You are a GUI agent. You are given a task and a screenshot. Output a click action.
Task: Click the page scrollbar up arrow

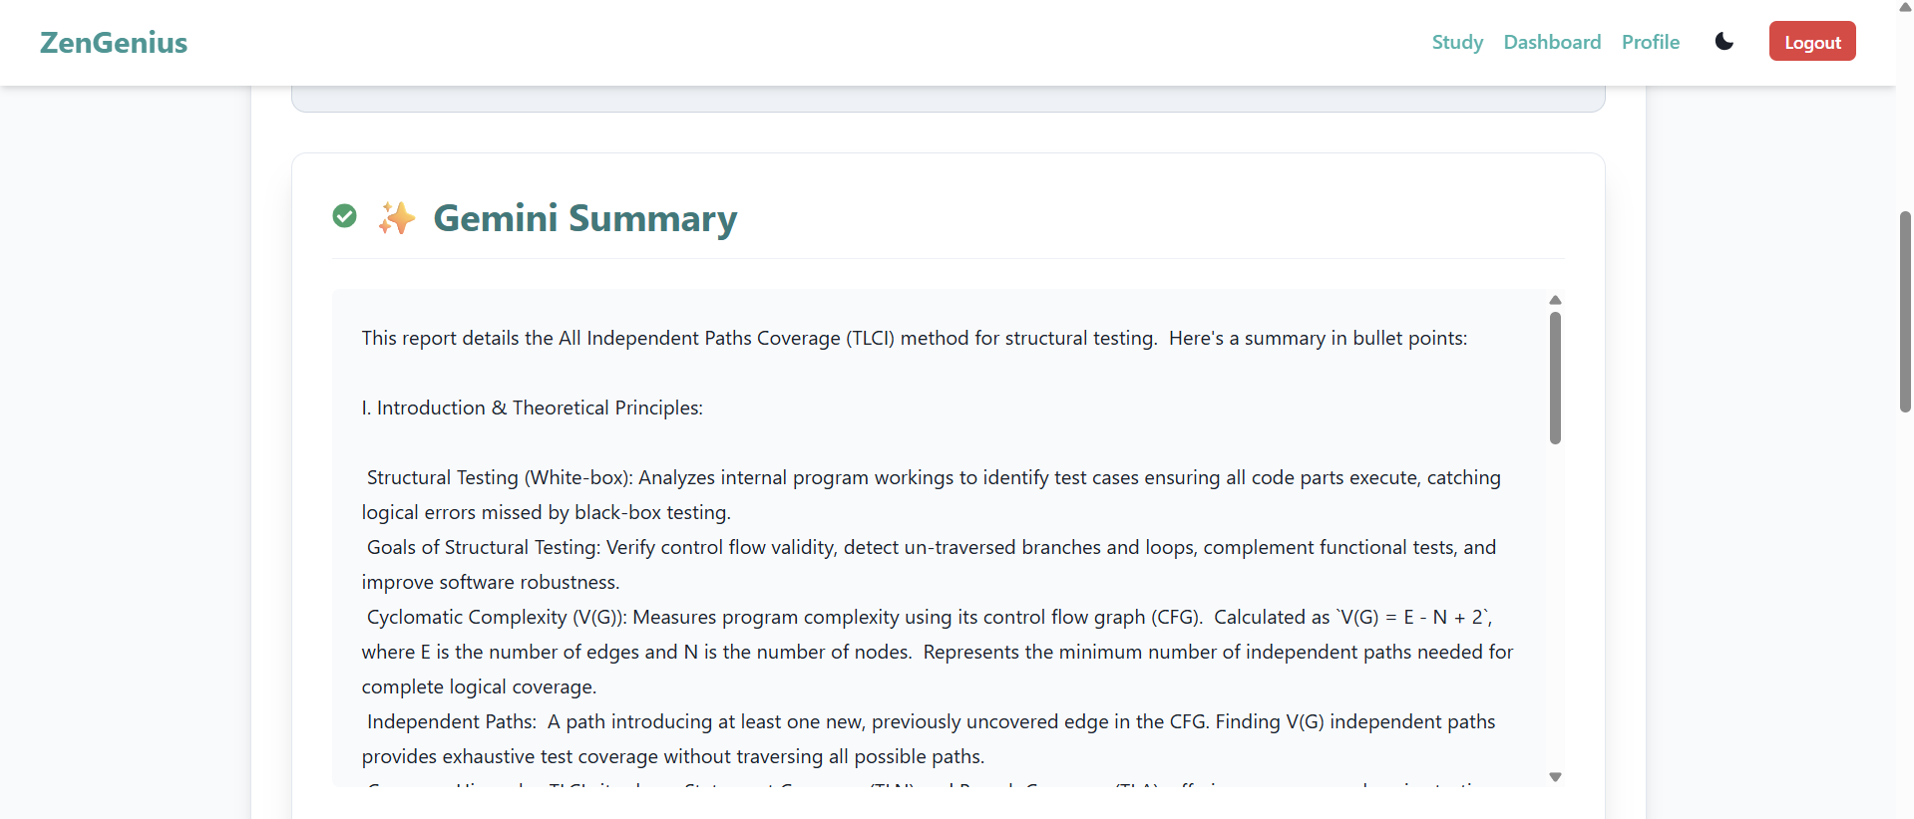(x=1905, y=6)
